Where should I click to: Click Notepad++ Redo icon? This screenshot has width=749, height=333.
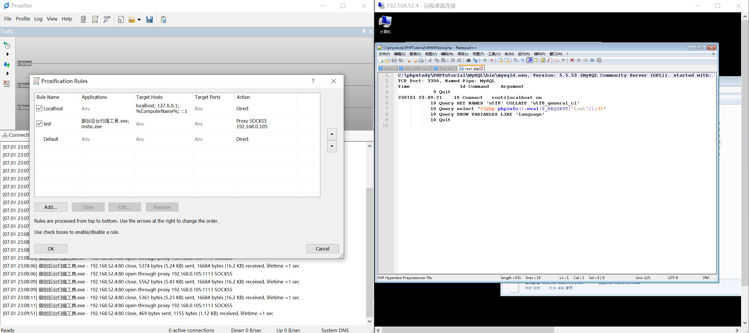pos(459,60)
